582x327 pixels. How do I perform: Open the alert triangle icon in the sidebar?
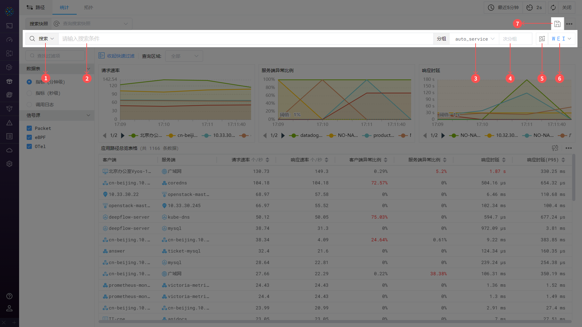pos(9,123)
